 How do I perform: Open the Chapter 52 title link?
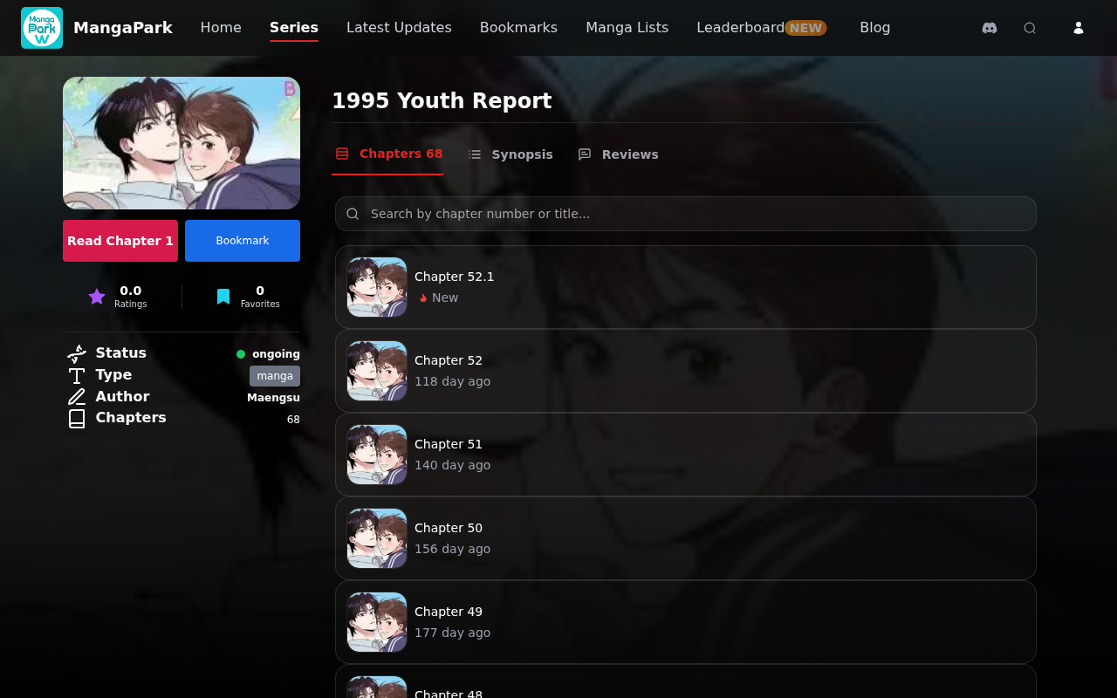(449, 360)
